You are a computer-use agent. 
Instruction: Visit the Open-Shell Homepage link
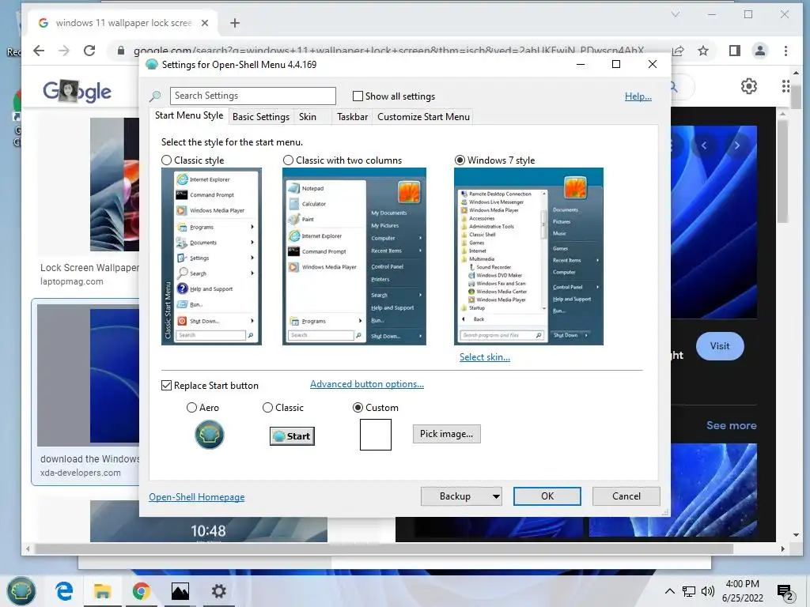point(197,497)
